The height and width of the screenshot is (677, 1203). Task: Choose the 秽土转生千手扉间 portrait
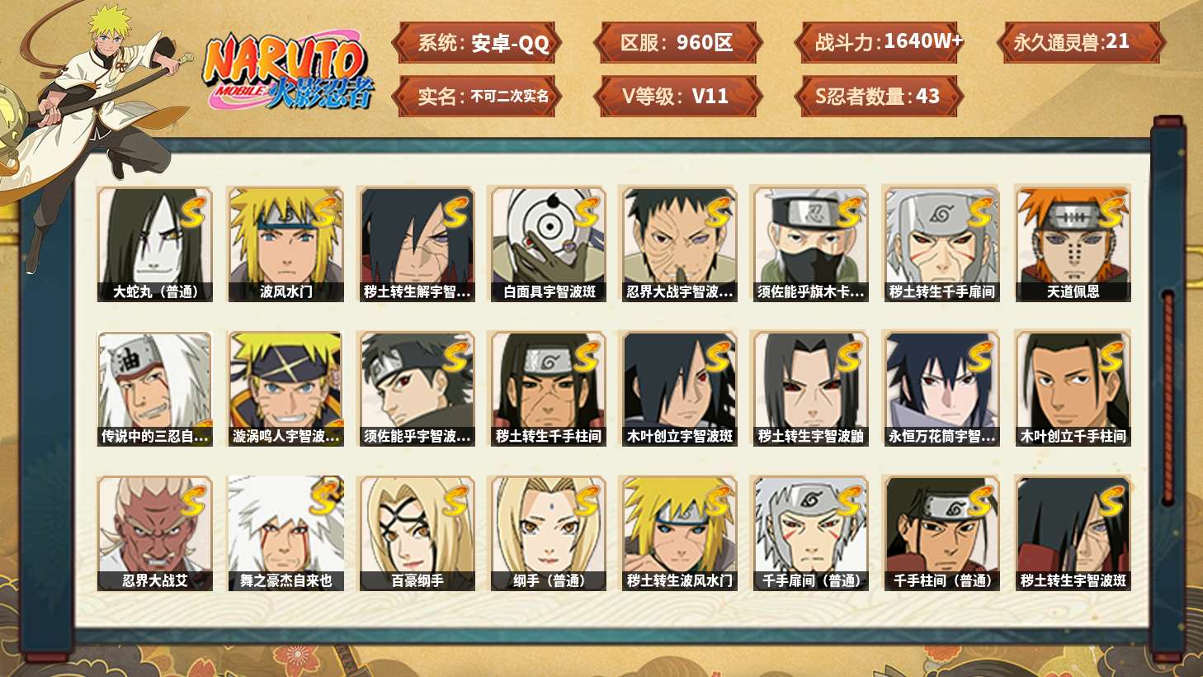tap(941, 244)
